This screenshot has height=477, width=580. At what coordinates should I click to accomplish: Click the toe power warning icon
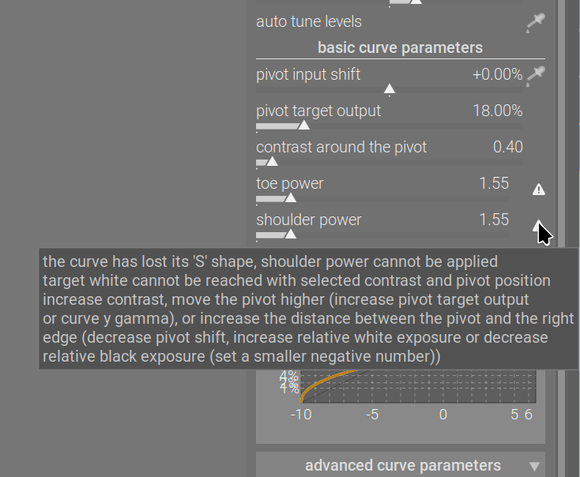pyautogui.click(x=539, y=190)
